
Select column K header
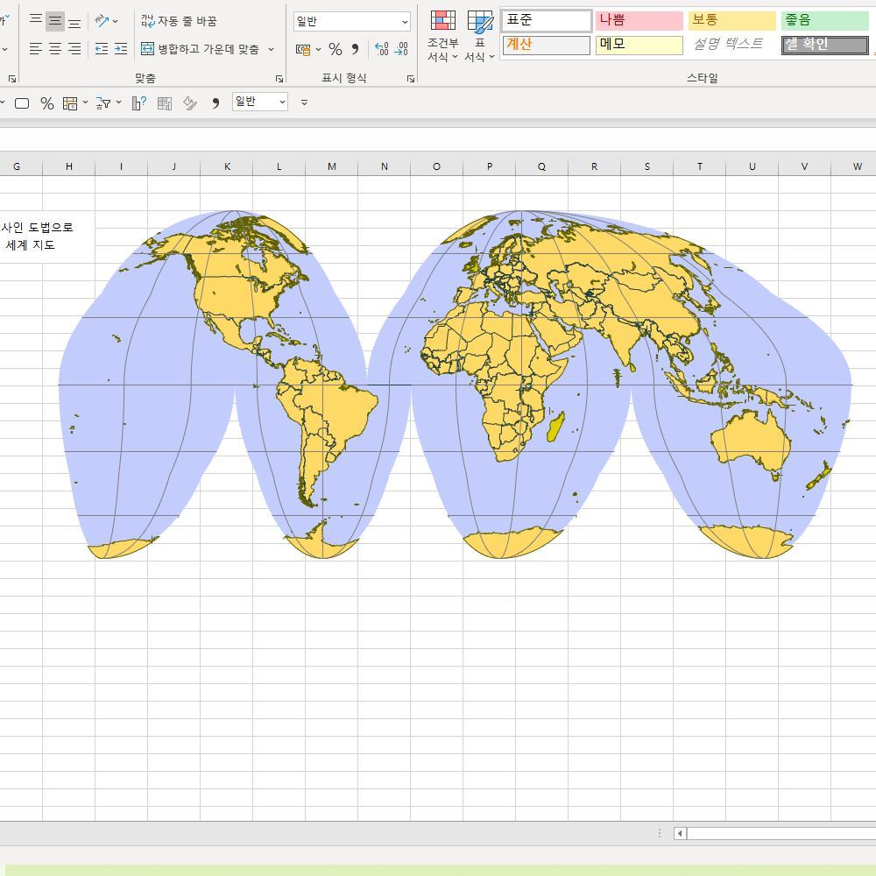pyautogui.click(x=227, y=166)
